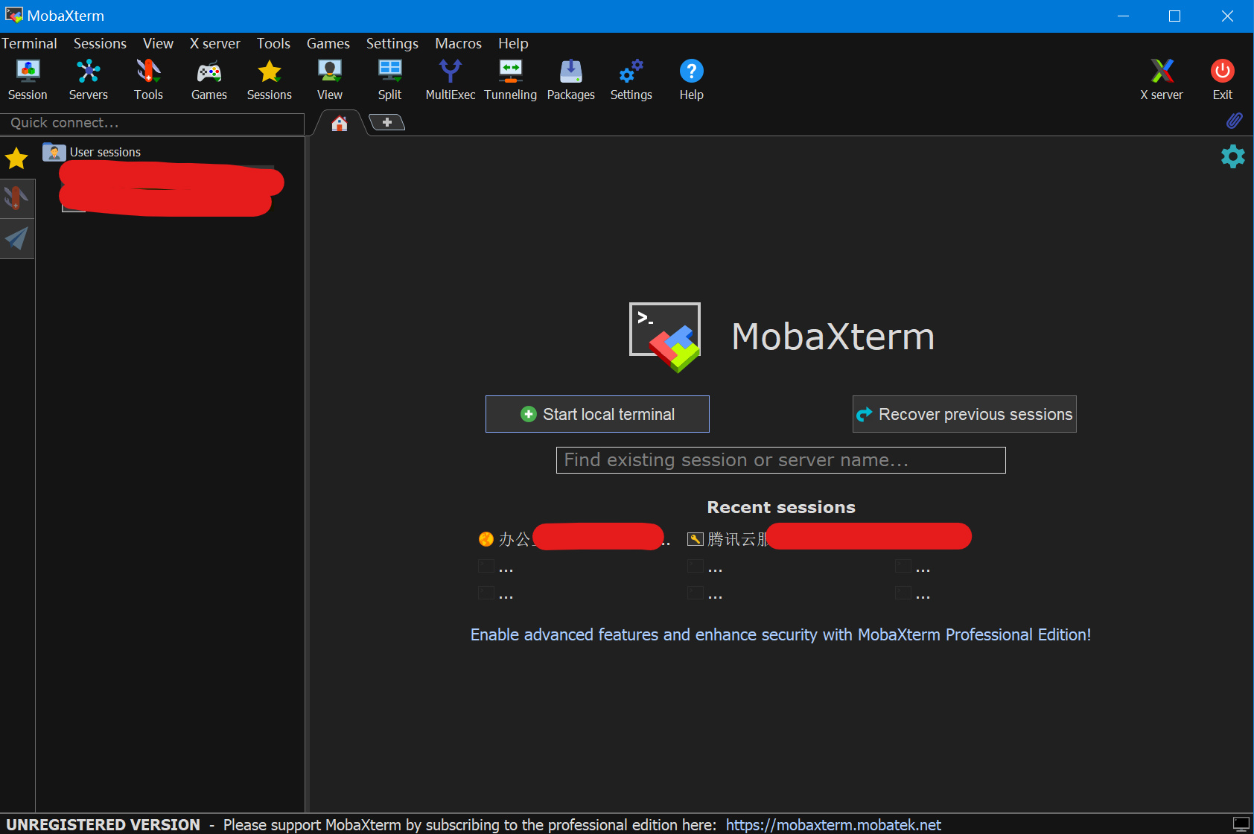Launch the Games toolbar icon
Screen dimensions: 1254x834
coord(209,80)
